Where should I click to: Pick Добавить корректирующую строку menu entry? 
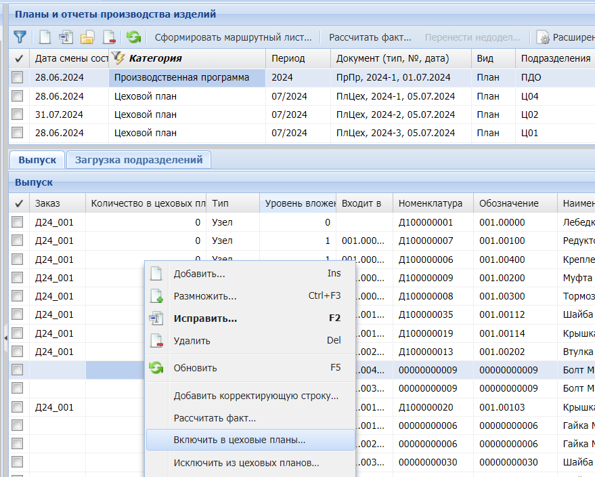256,396
